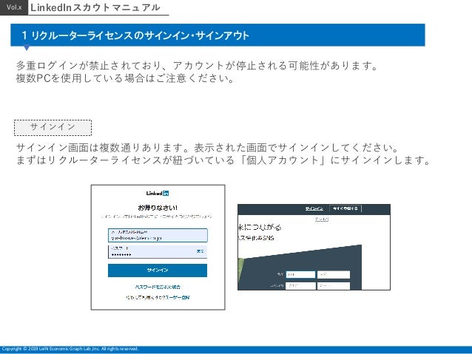The height and width of the screenshot is (354, 472).
Task: Click second name field in upper row
Action: [x=334, y=274]
